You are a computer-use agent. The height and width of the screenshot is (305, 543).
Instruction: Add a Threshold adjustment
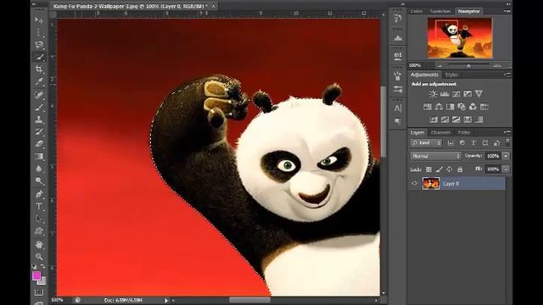(x=456, y=119)
